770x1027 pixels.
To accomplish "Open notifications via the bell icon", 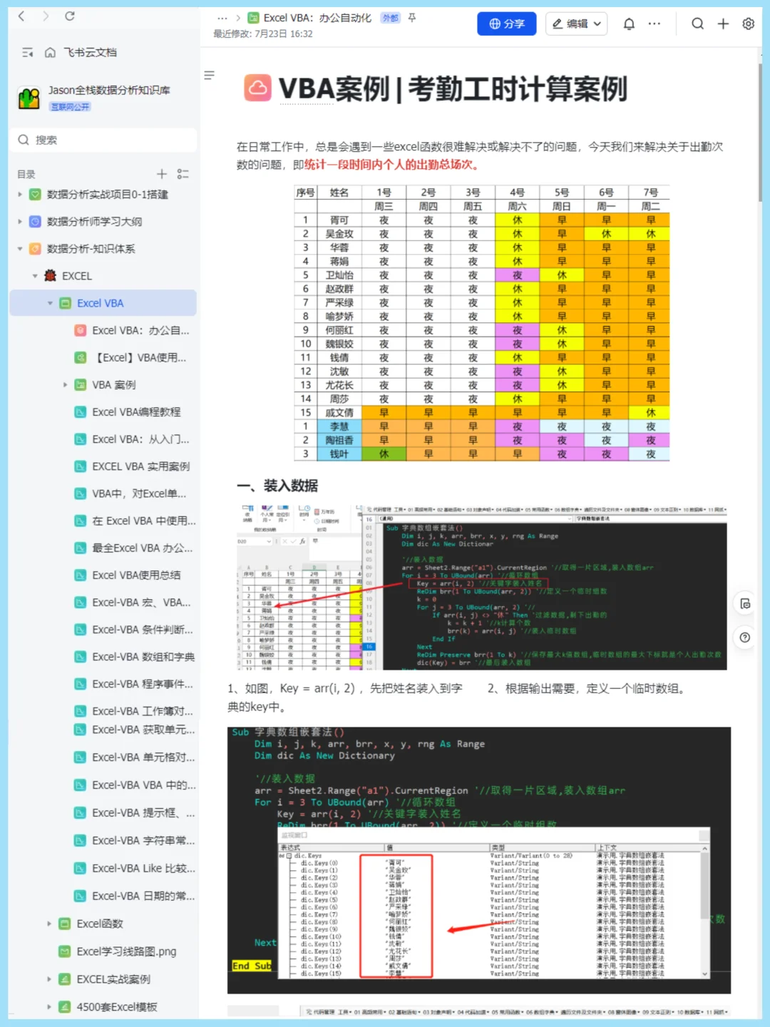I will [x=628, y=24].
